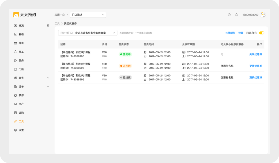Screen dimensions: 279x163
Task: Click the 概况 overview icon in sidebar
Action: 16,26
